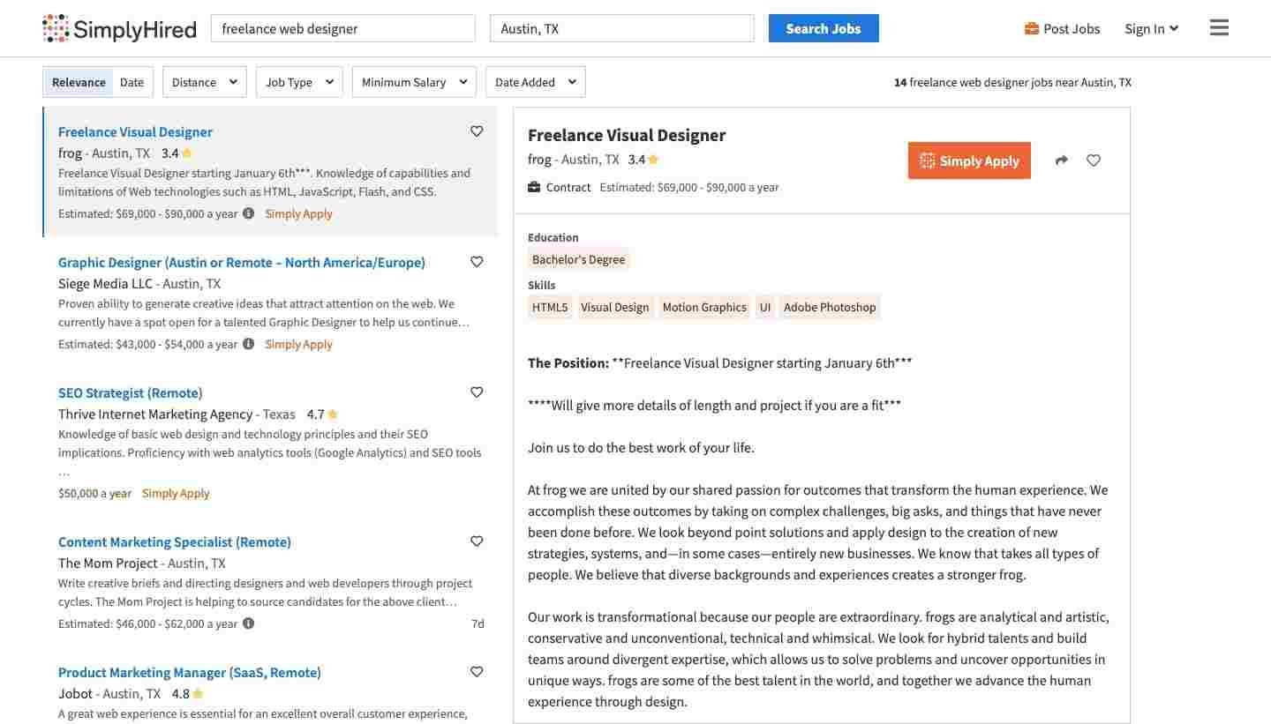Image resolution: width=1271 pixels, height=724 pixels.
Task: Open Post Jobs link
Action: (x=1063, y=28)
